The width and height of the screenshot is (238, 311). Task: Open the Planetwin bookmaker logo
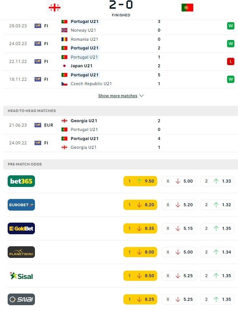(x=21, y=252)
